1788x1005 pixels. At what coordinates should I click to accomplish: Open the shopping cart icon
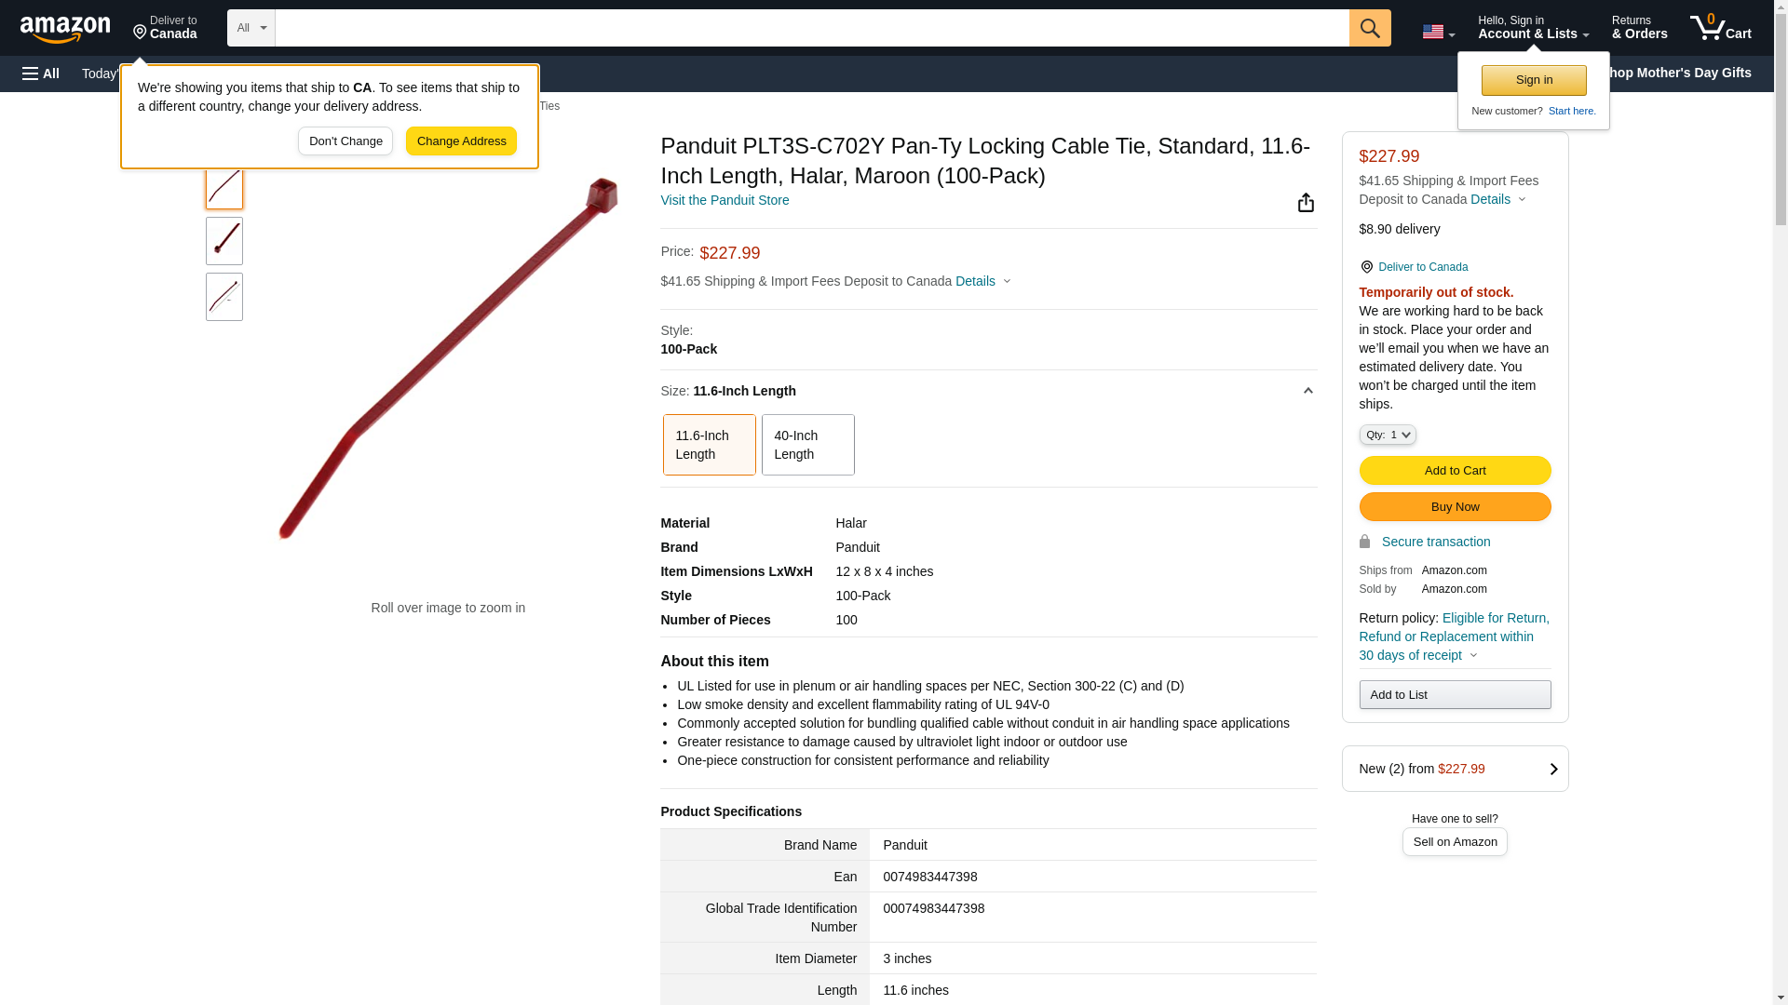pos(1720,28)
